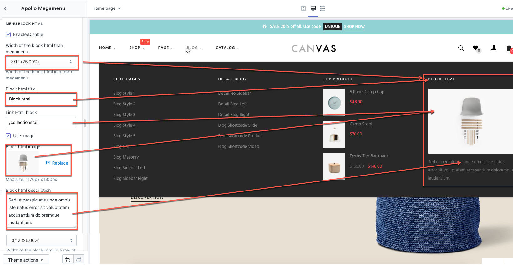Image resolution: width=513 pixels, height=265 pixels.
Task: Click the gift icon in sale banner
Action: pos(265,27)
